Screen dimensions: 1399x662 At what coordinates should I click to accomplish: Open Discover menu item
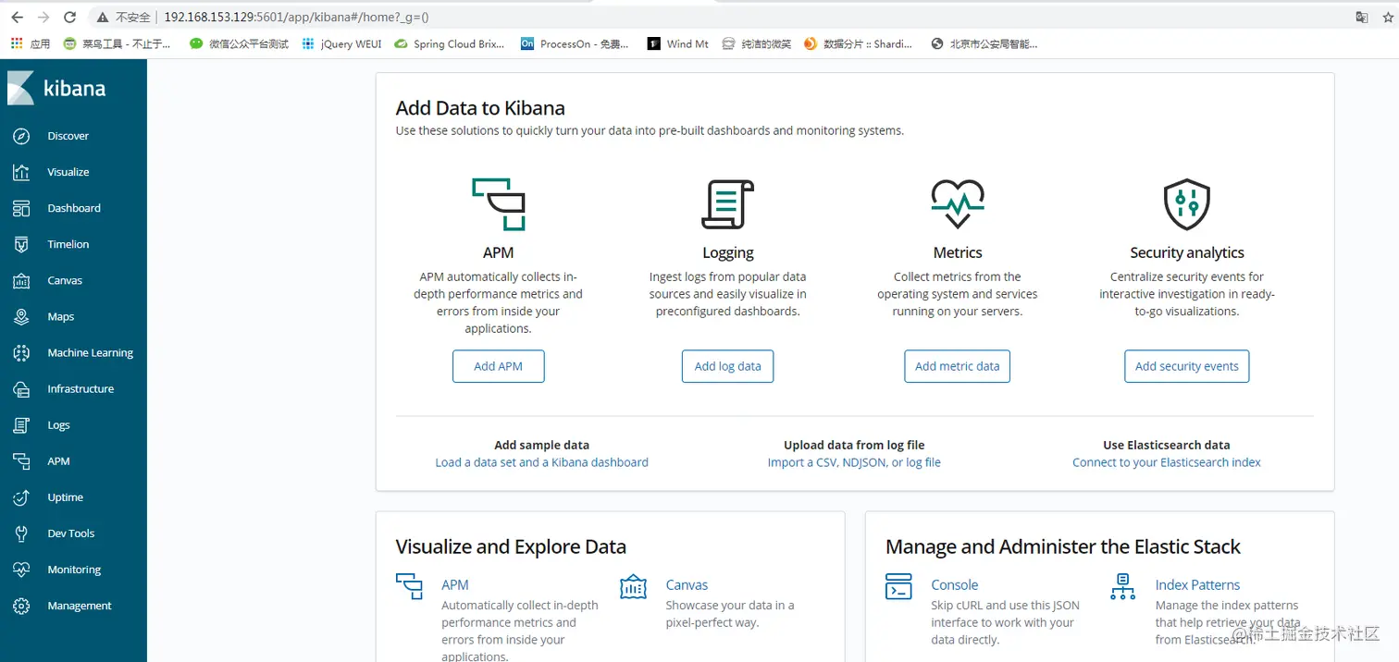click(68, 136)
